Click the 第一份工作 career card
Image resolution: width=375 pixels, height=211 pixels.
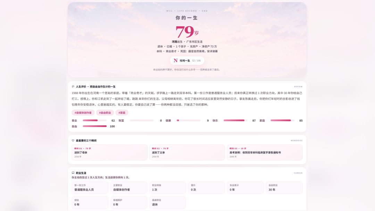tap(90, 187)
